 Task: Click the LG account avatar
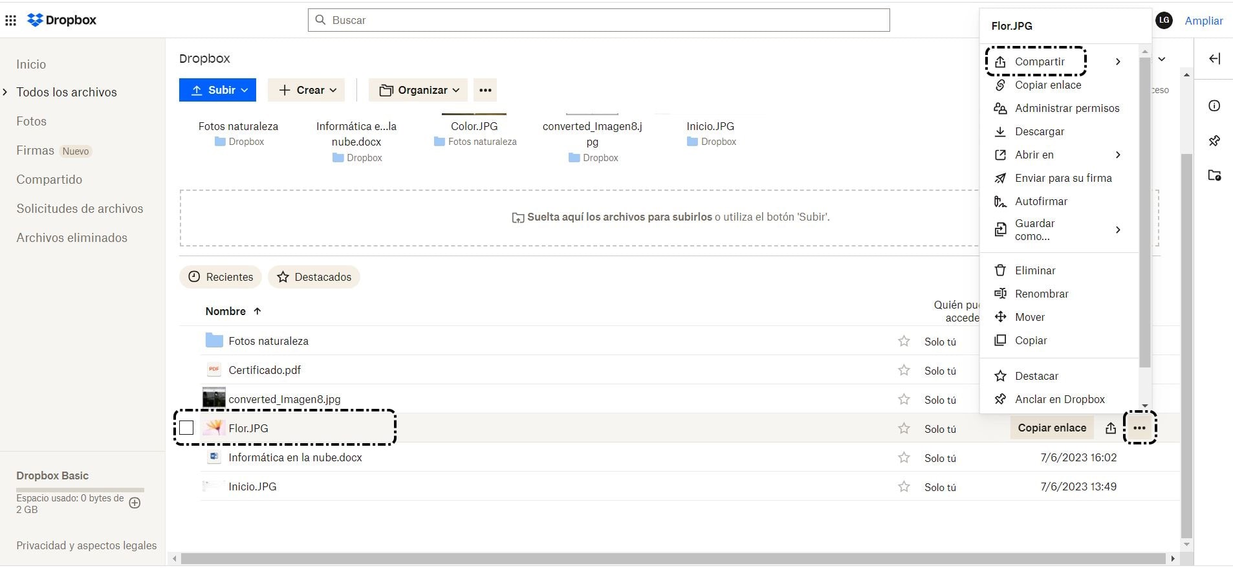click(x=1164, y=20)
